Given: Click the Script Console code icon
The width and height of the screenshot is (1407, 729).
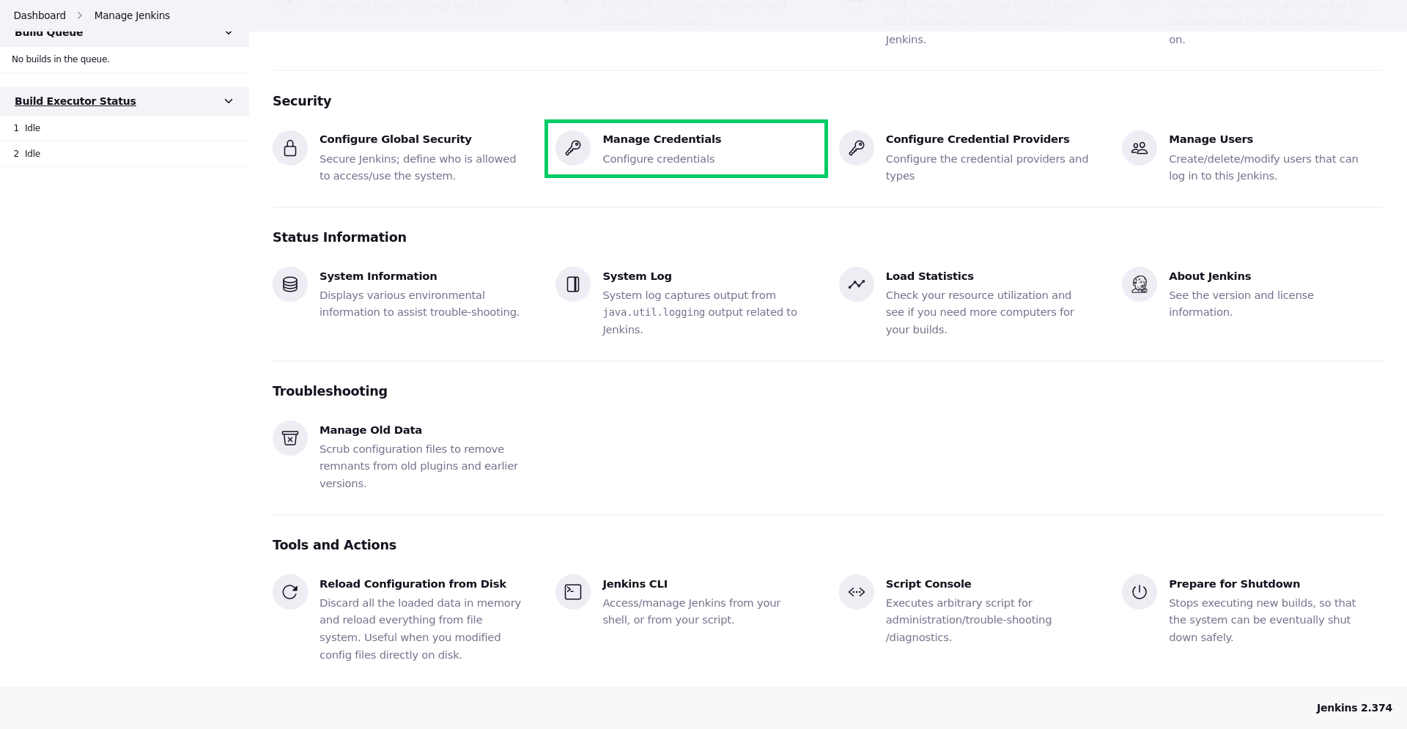Looking at the screenshot, I should (x=857, y=592).
